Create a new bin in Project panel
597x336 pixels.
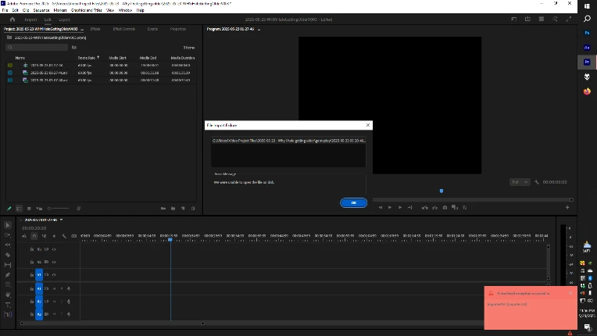click(x=173, y=209)
